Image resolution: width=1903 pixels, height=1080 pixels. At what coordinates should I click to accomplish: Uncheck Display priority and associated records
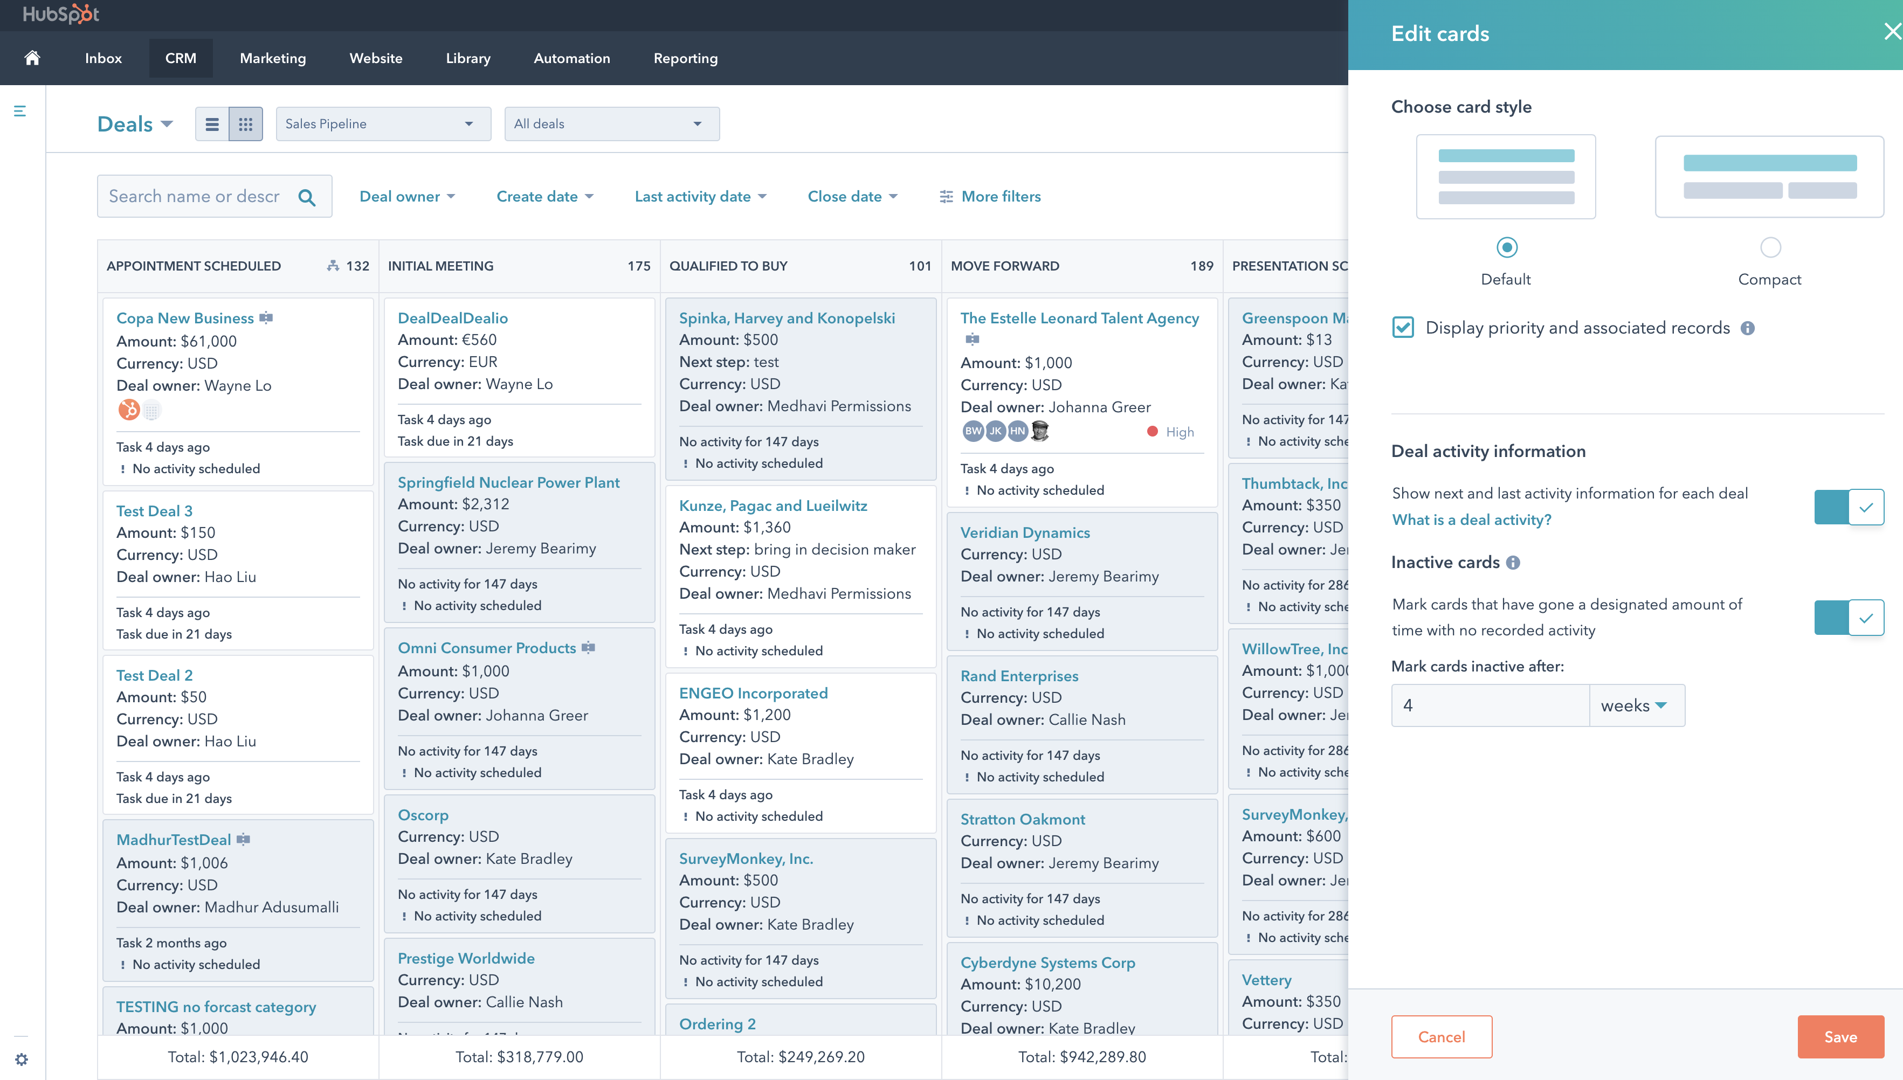(1403, 327)
